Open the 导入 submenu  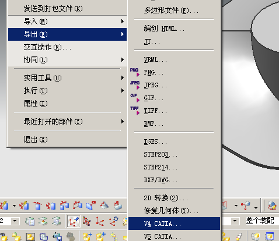click(x=67, y=22)
